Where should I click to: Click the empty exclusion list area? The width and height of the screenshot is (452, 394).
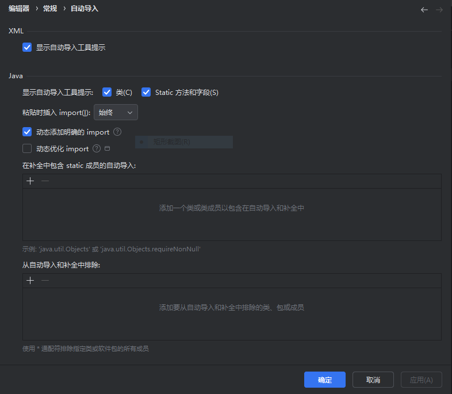232,314
